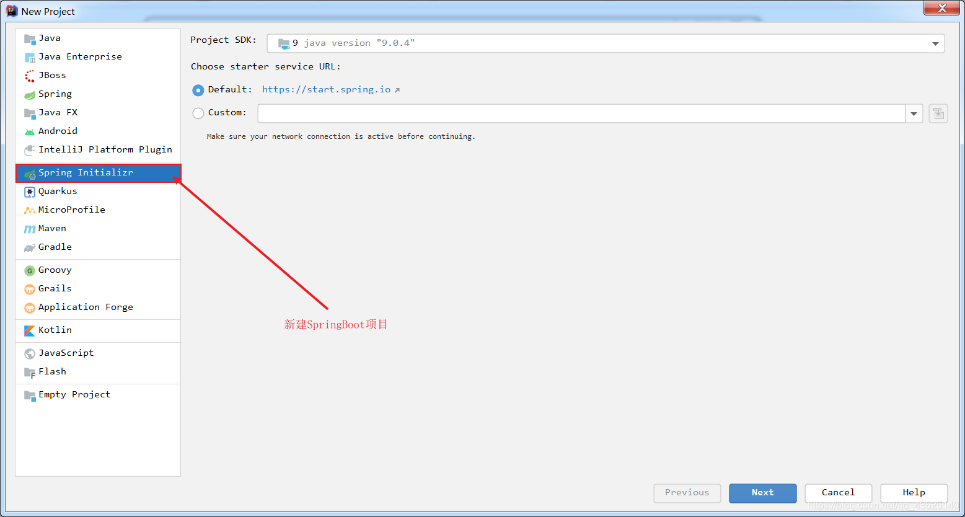Select Java Enterprise project type
This screenshot has width=965, height=517.
point(98,57)
